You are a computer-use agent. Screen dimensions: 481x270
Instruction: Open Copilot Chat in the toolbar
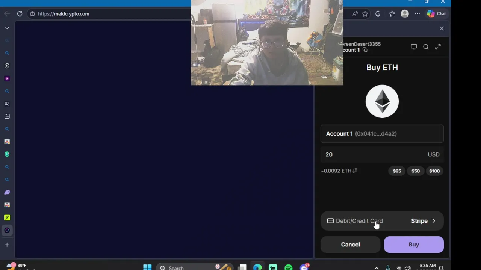pos(436,14)
